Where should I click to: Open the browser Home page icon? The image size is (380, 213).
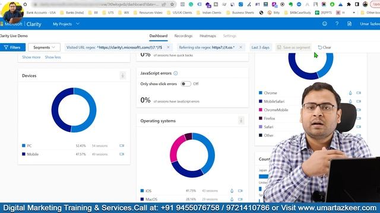point(25,4)
